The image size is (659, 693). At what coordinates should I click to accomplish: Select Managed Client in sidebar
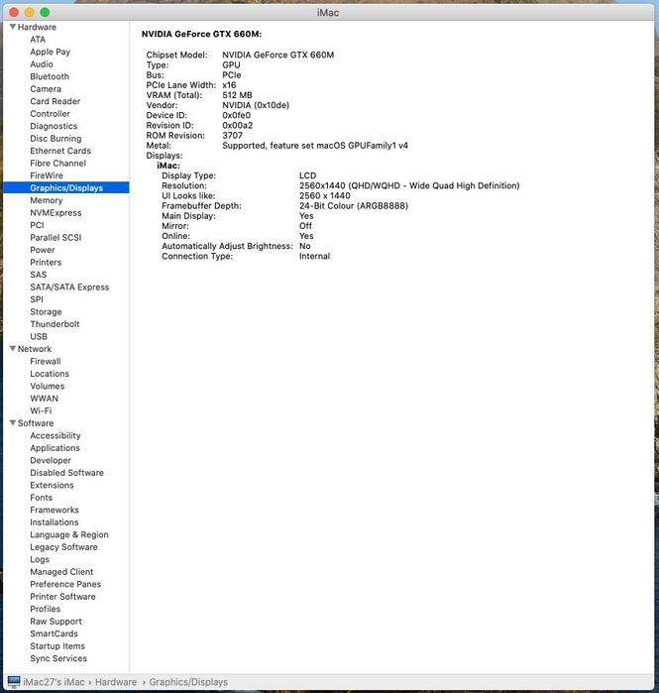[61, 571]
